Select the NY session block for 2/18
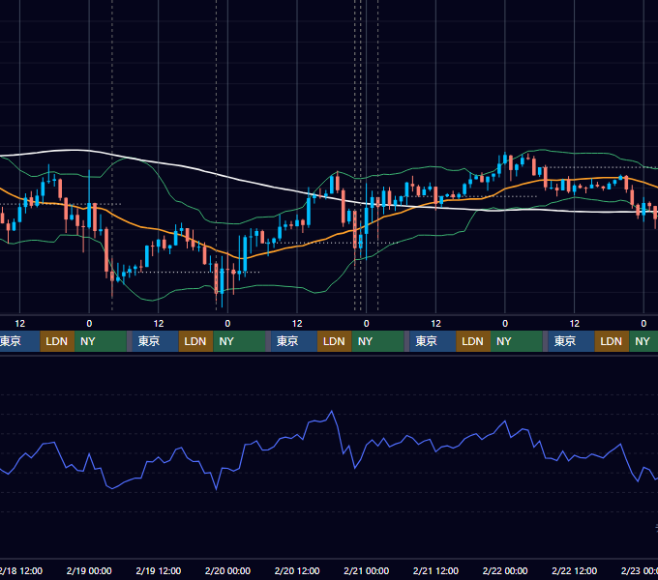The height and width of the screenshot is (580, 658). pyautogui.click(x=101, y=341)
